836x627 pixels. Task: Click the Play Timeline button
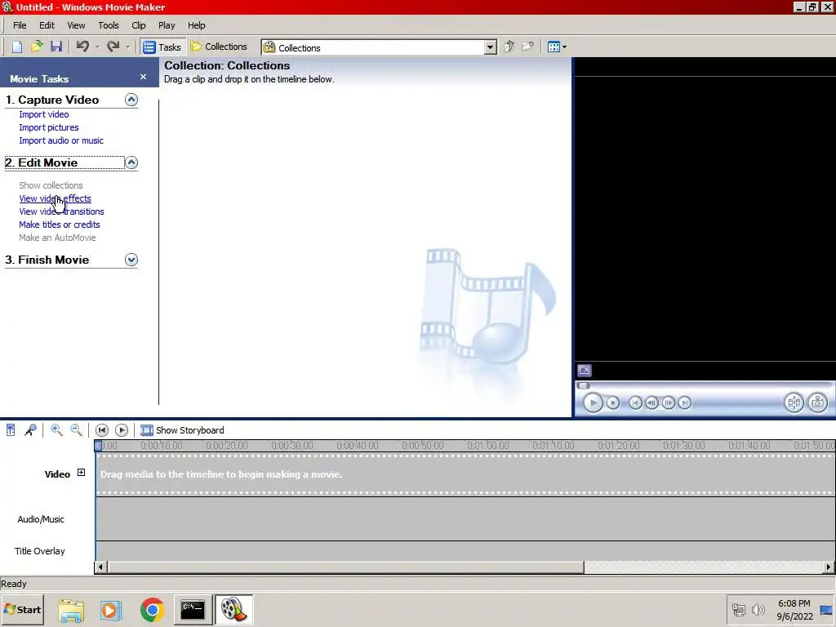(122, 430)
